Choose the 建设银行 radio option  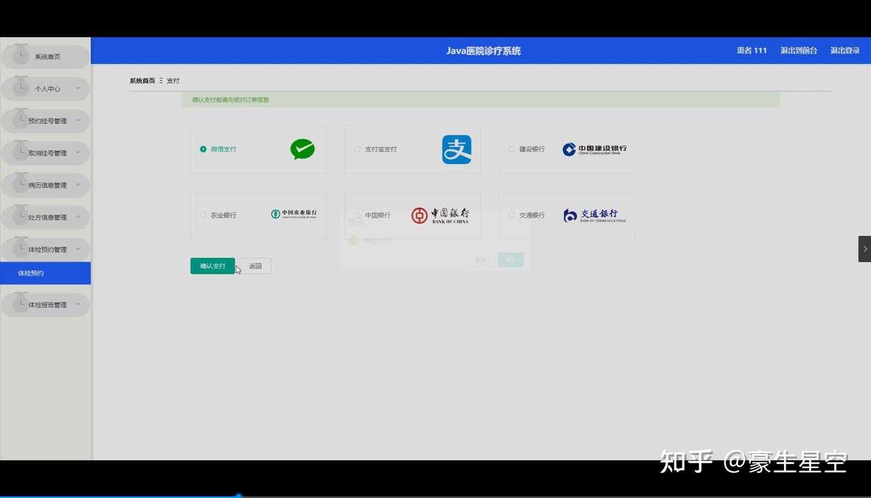512,149
